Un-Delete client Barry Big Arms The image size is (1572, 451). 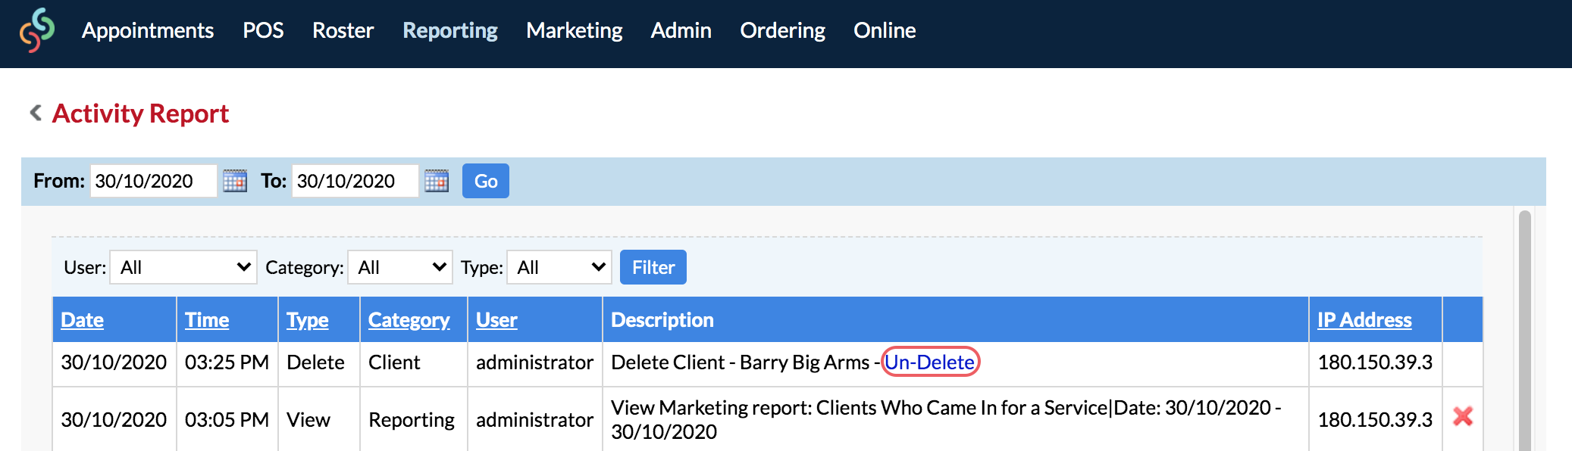[930, 362]
